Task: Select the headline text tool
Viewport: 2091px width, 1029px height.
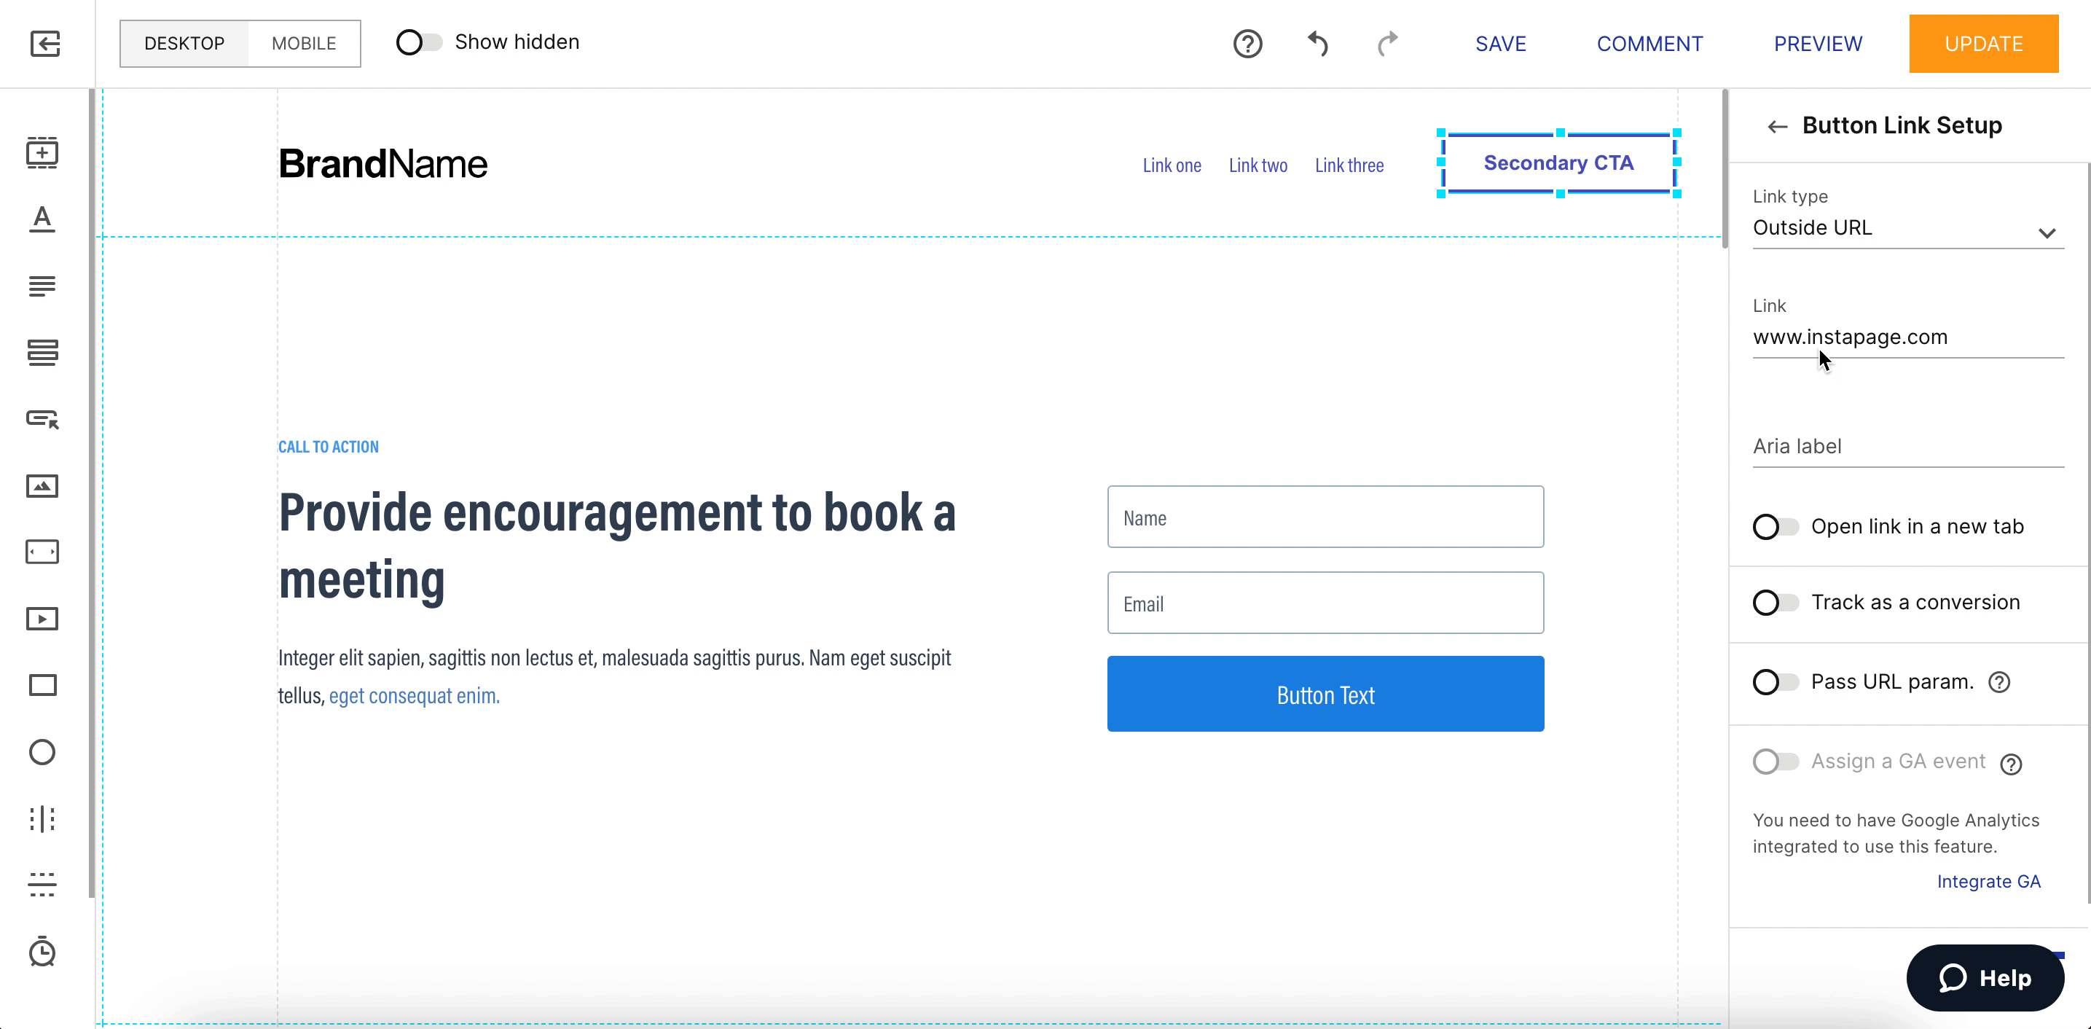Action: [x=42, y=219]
